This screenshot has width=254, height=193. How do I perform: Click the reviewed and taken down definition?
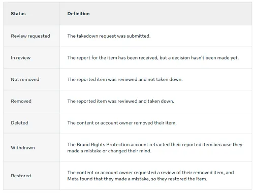click(x=121, y=101)
